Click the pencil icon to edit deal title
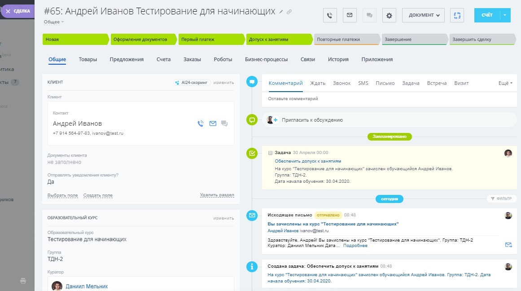The height and width of the screenshot is (291, 521). point(281,12)
